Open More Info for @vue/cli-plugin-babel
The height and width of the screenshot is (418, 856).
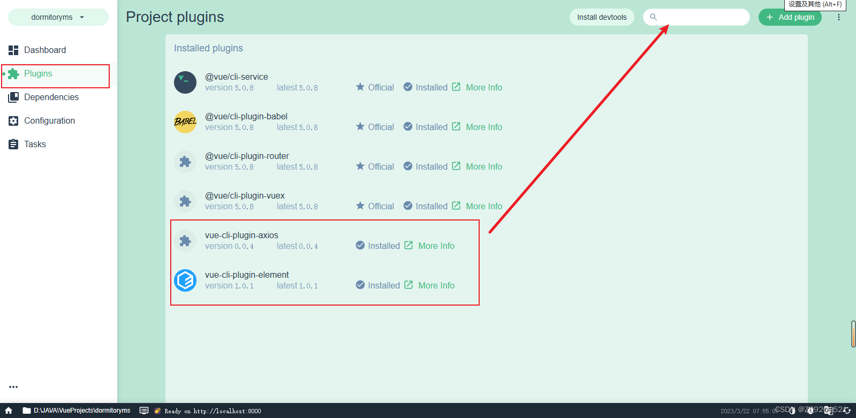pyautogui.click(x=477, y=127)
